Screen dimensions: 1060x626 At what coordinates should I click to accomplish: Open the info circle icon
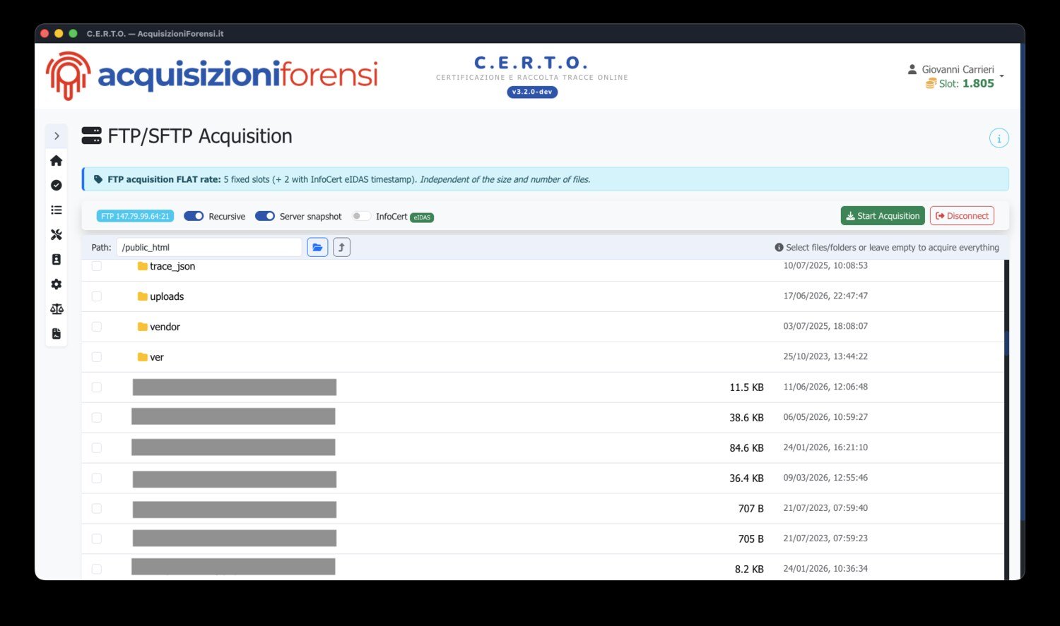tap(999, 138)
